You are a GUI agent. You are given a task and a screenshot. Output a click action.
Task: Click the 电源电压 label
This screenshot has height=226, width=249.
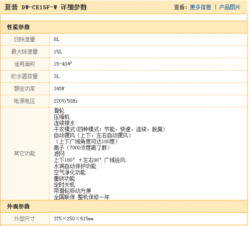[24, 101]
